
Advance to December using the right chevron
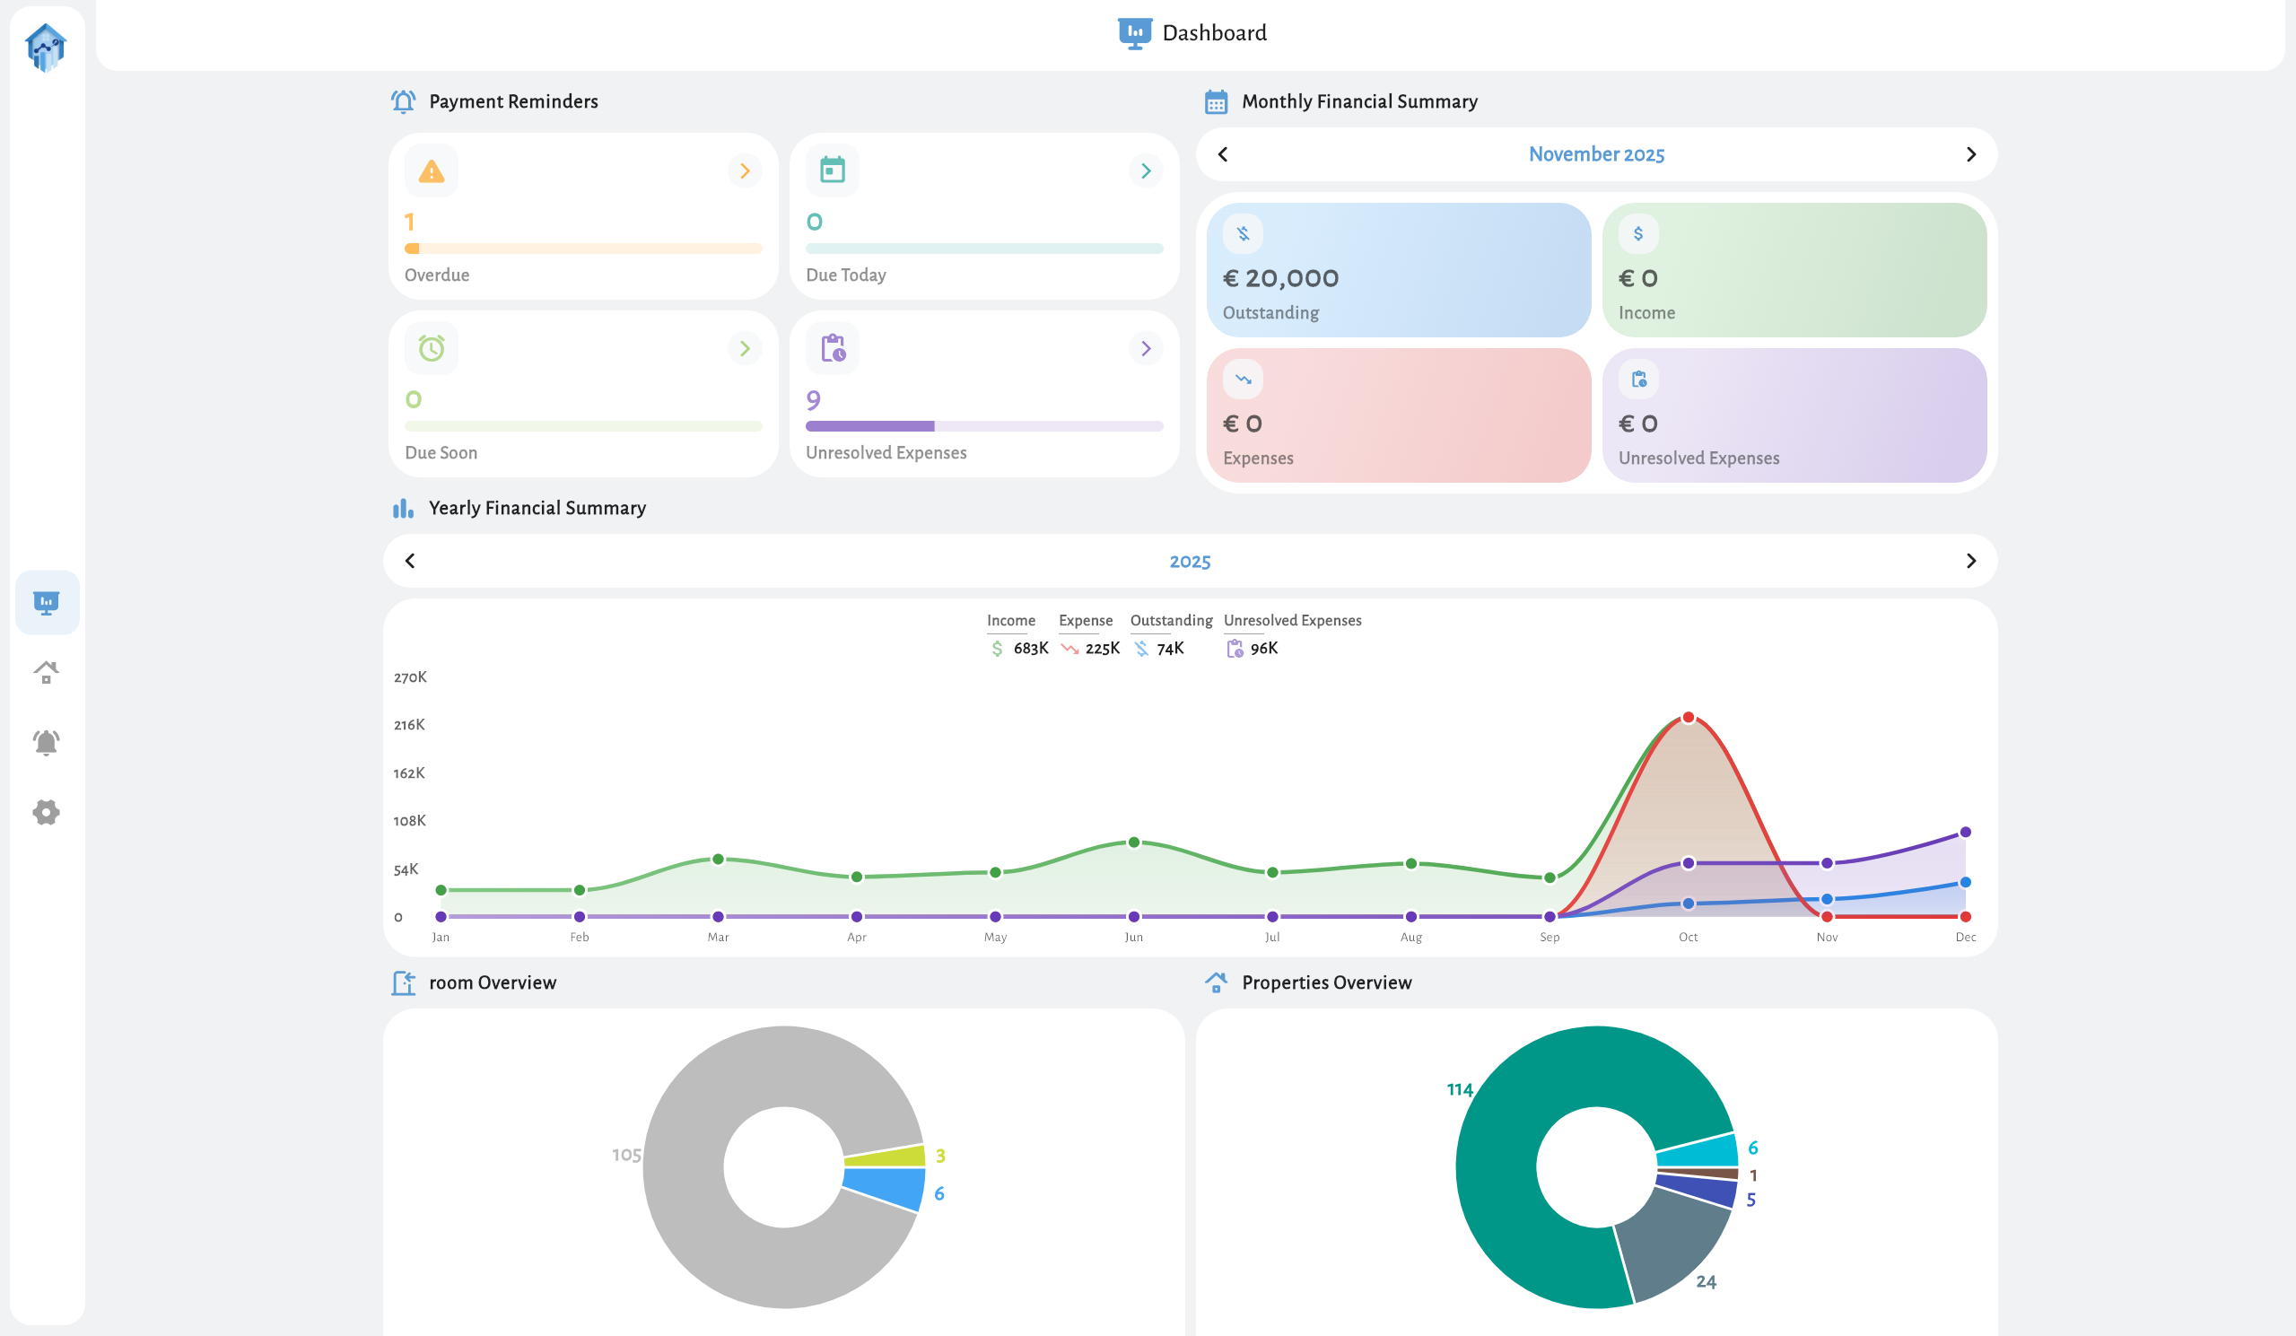1970,155
